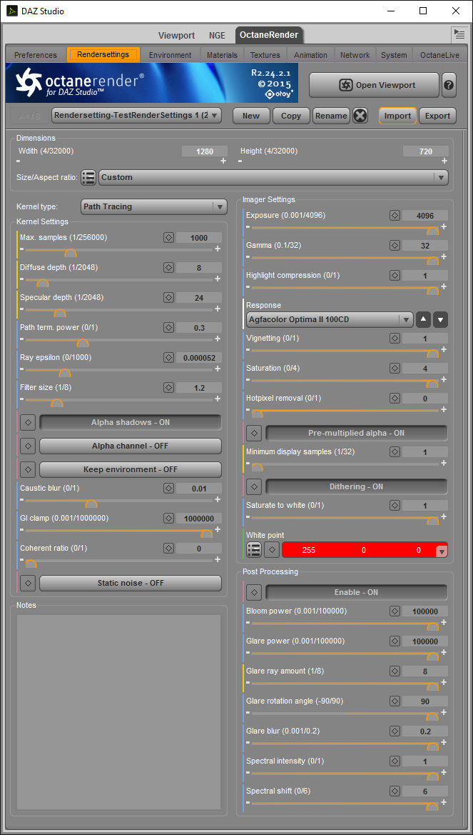Screen dimensions: 473x835
Task: Click diamond icon next to Glare blur
Action: point(395,731)
